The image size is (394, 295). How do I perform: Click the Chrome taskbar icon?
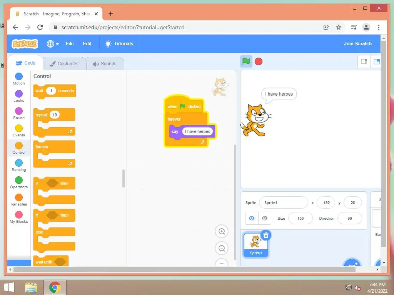[55, 287]
